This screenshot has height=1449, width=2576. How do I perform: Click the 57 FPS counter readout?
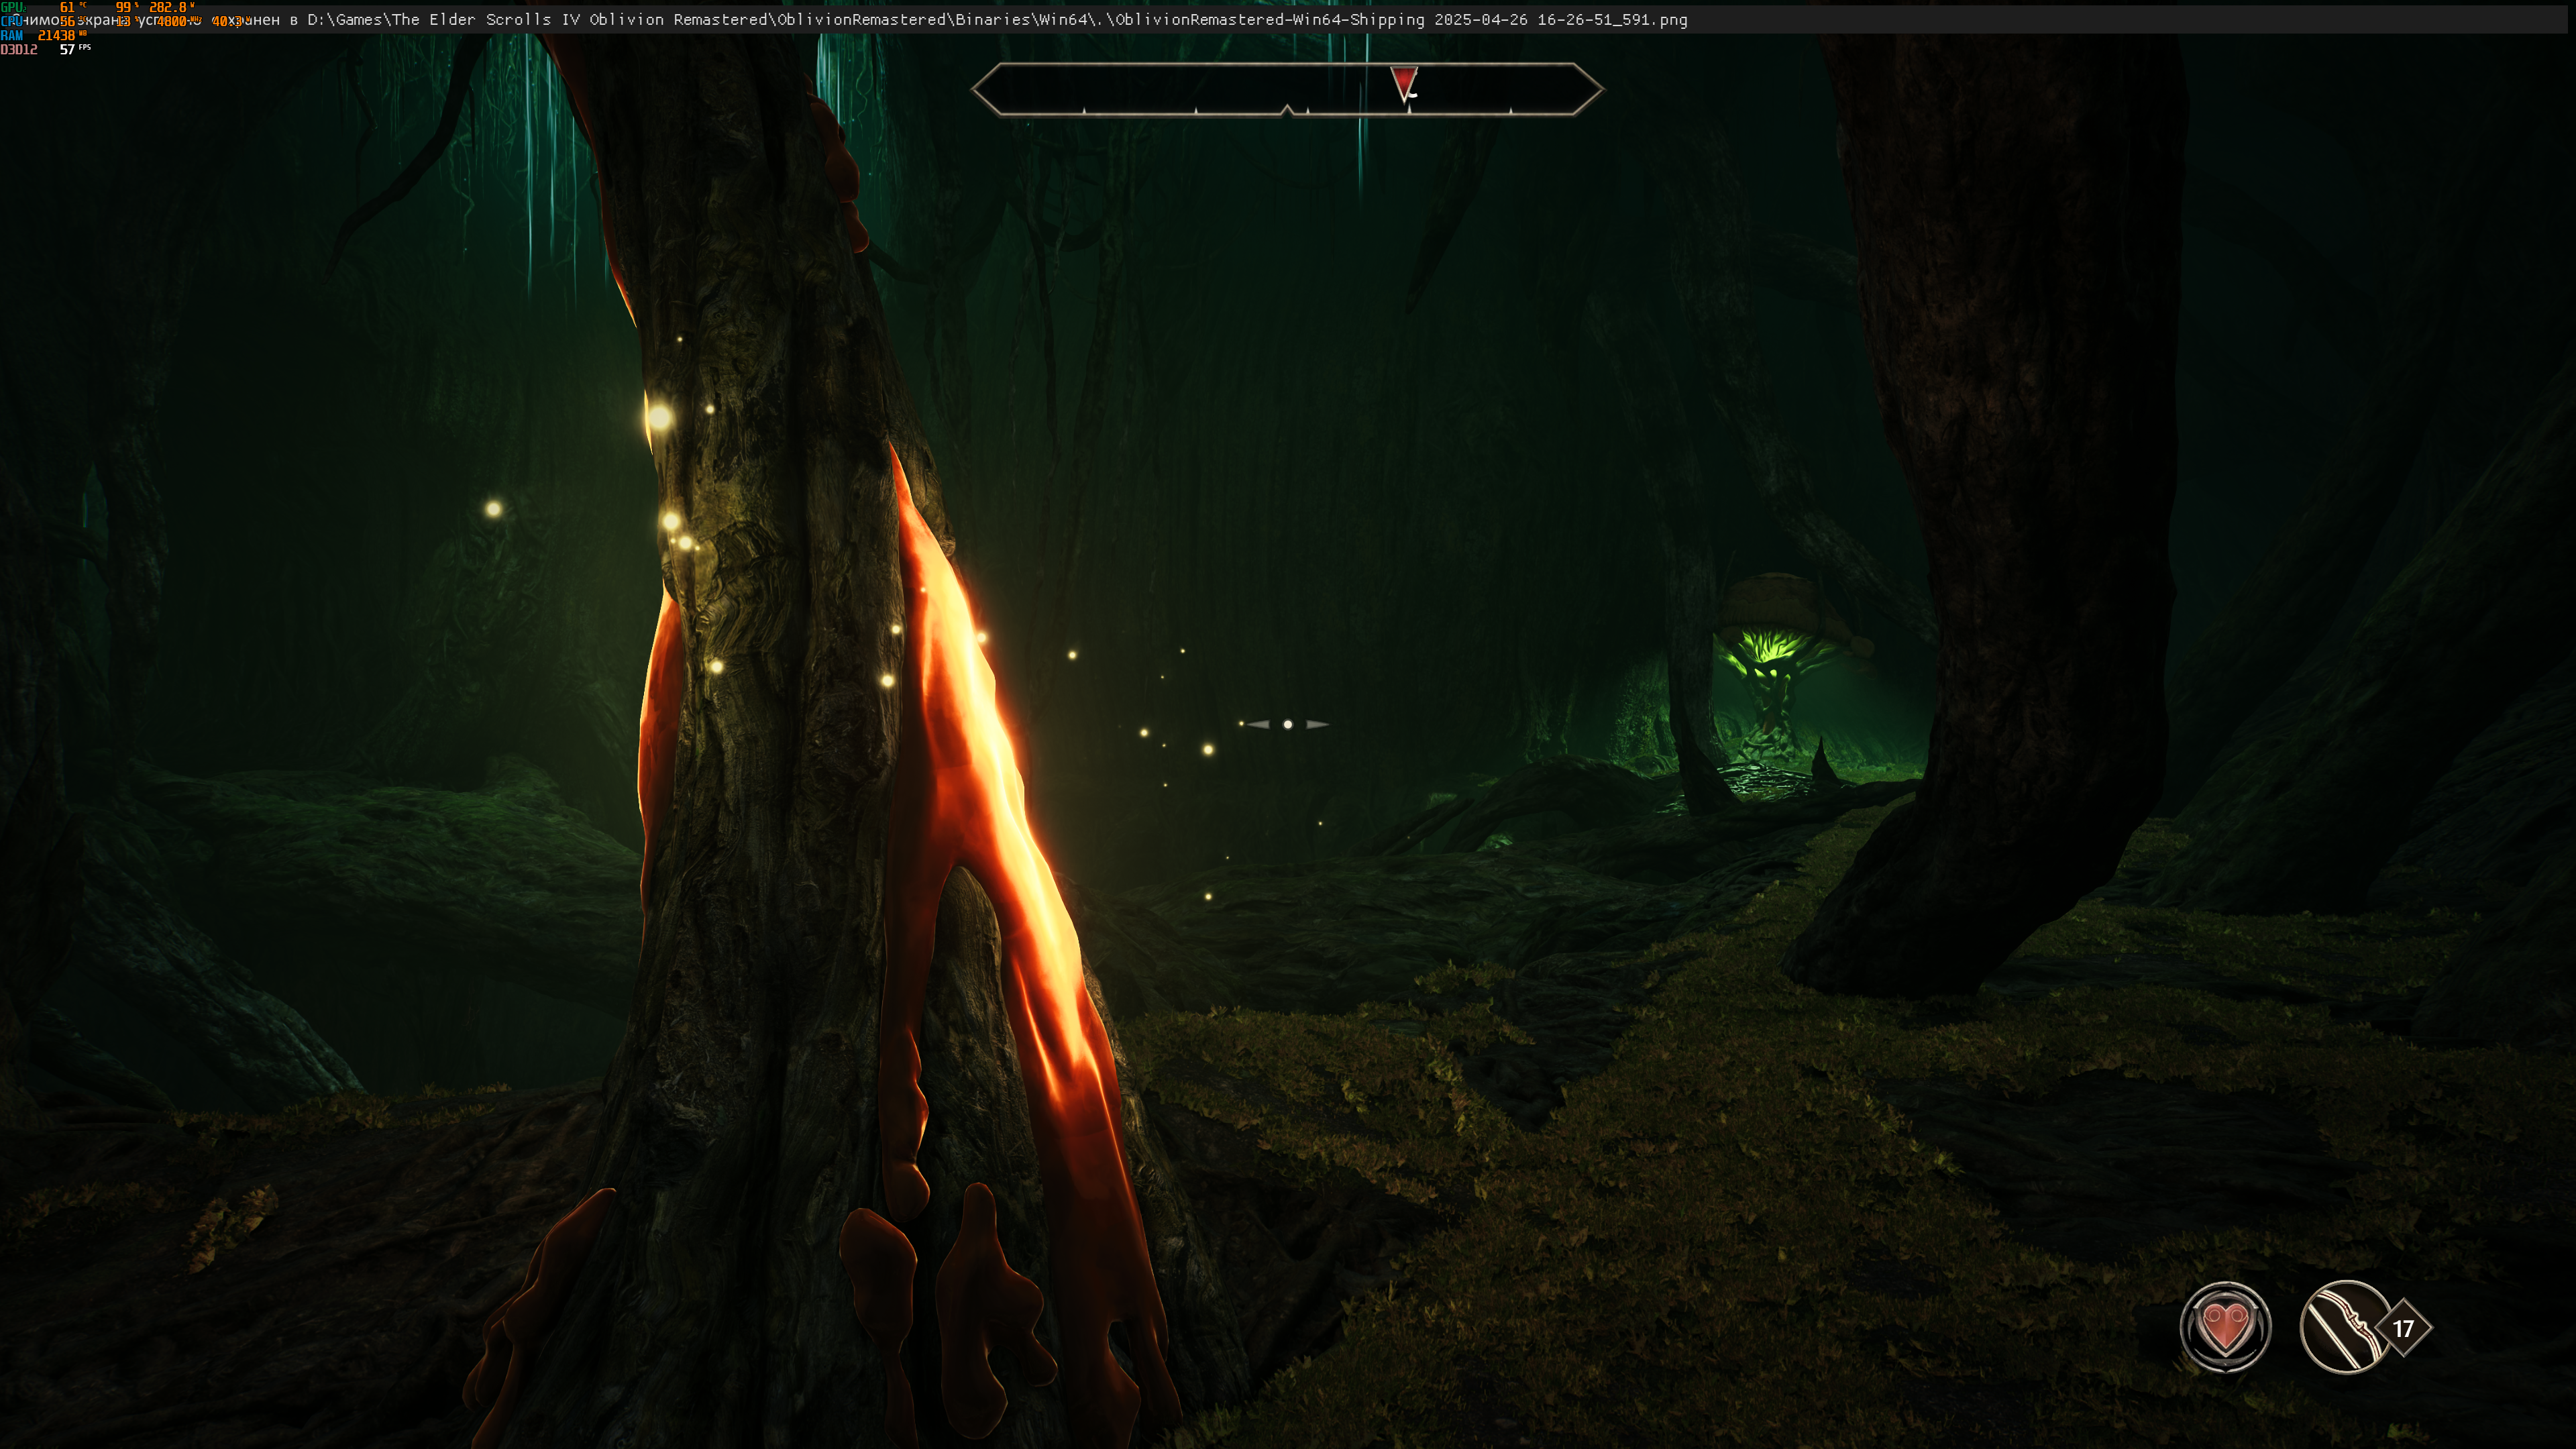click(67, 49)
